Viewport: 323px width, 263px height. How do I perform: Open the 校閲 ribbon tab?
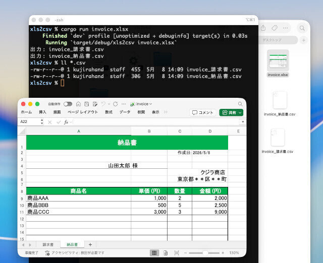coord(141,112)
